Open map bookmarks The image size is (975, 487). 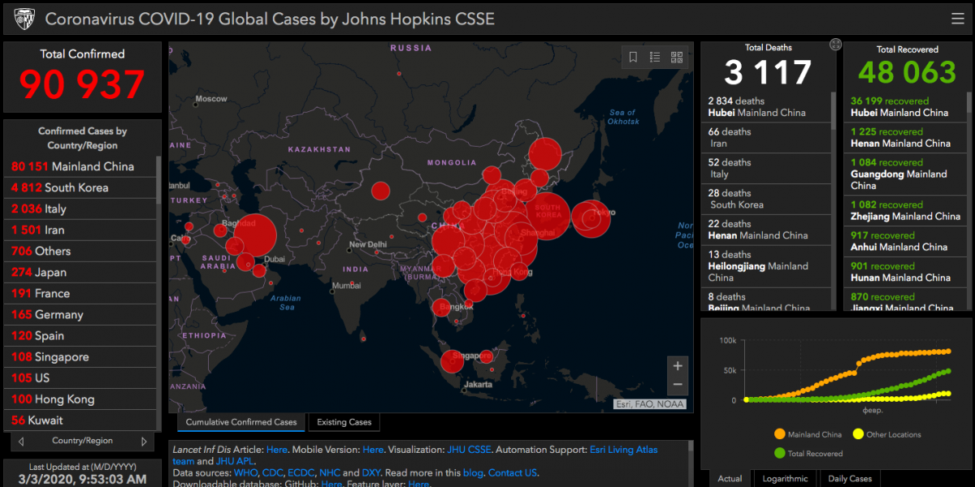tap(634, 57)
